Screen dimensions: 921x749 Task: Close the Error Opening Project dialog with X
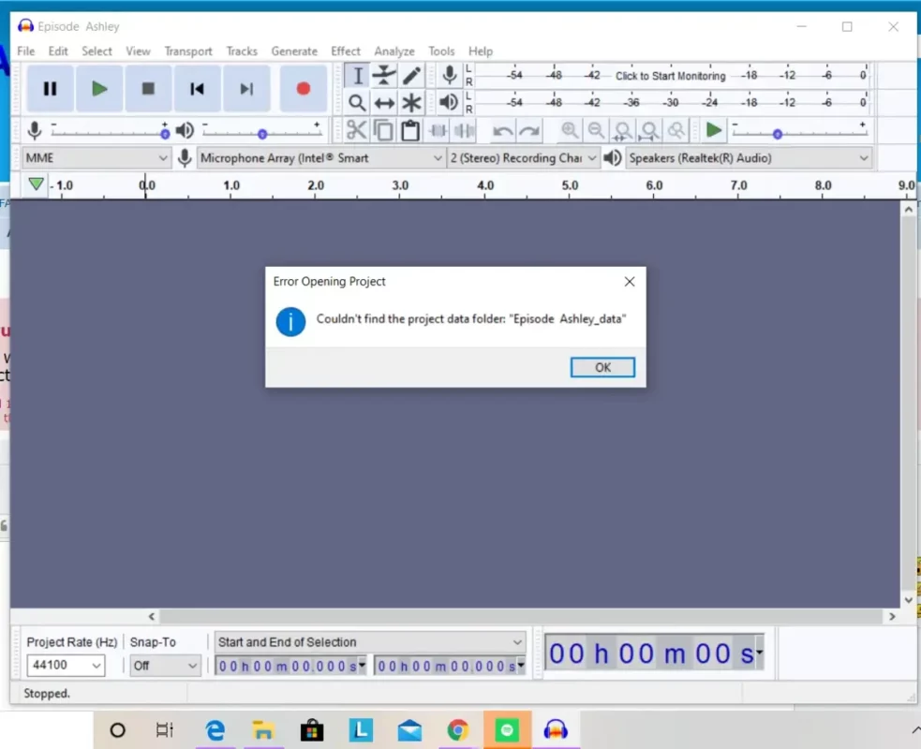630,282
